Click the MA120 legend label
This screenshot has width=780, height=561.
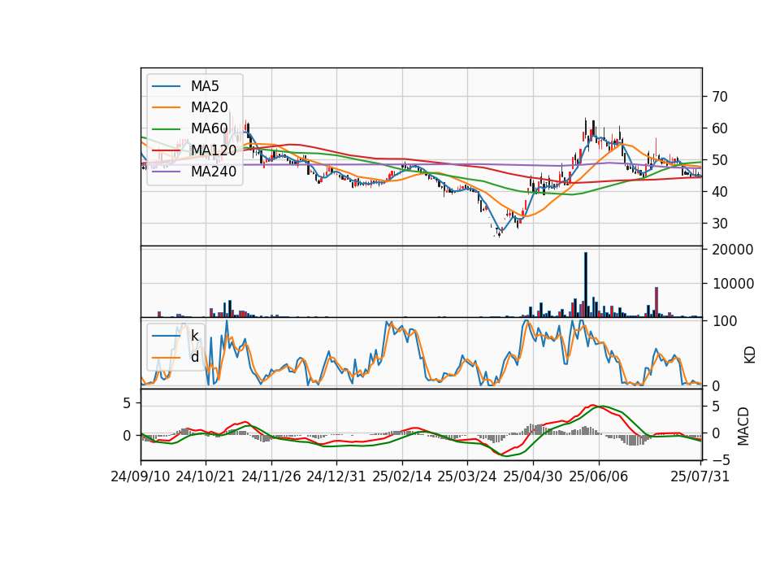(214, 150)
